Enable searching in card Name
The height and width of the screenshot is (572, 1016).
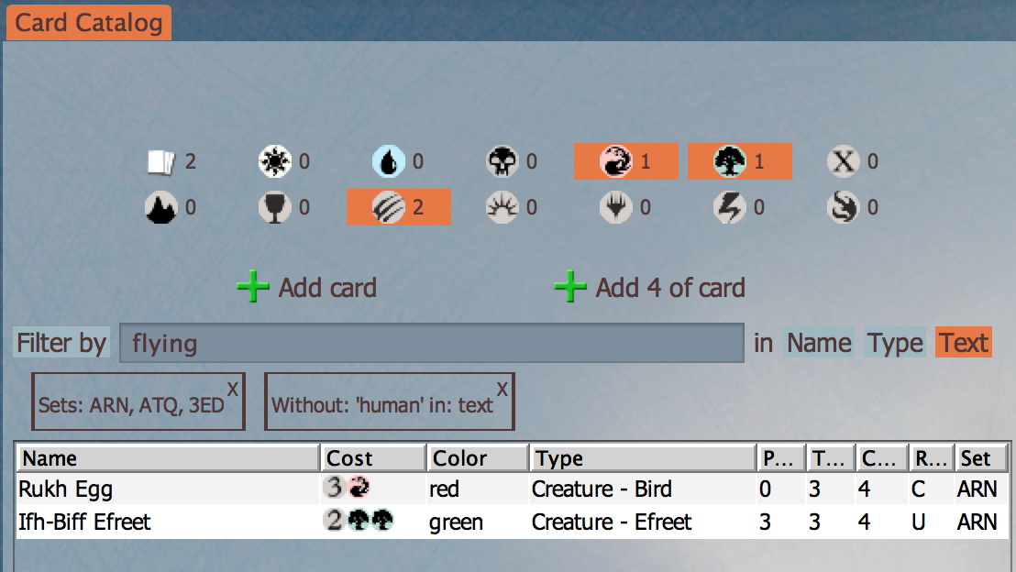click(819, 343)
